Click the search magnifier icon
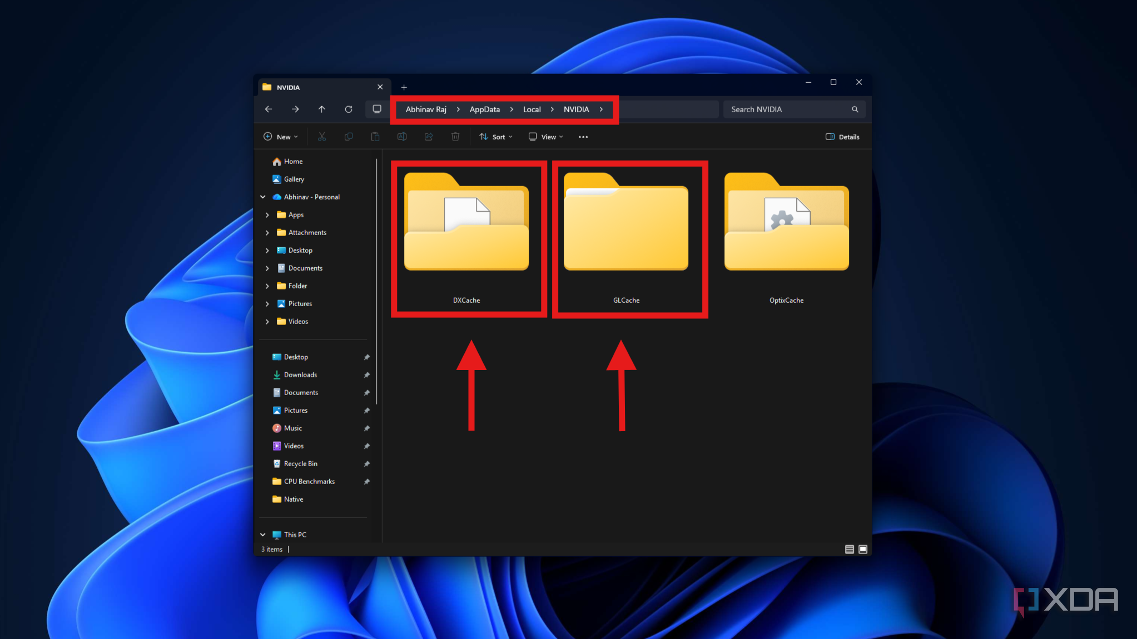The height and width of the screenshot is (639, 1137). pyautogui.click(x=855, y=109)
